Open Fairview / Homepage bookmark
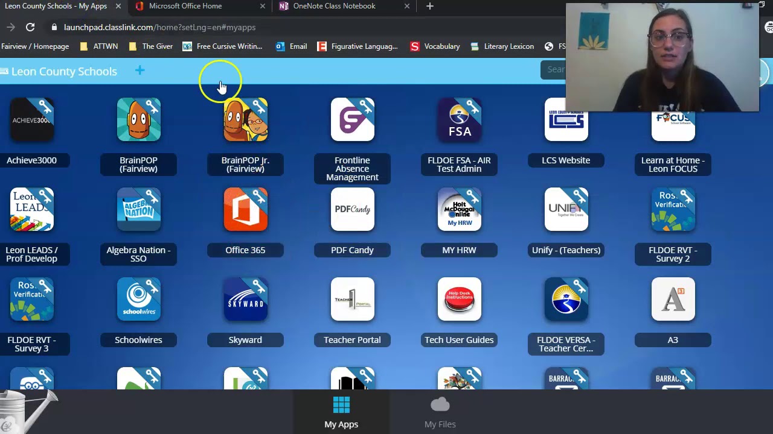Viewport: 773px width, 434px height. 34,46
